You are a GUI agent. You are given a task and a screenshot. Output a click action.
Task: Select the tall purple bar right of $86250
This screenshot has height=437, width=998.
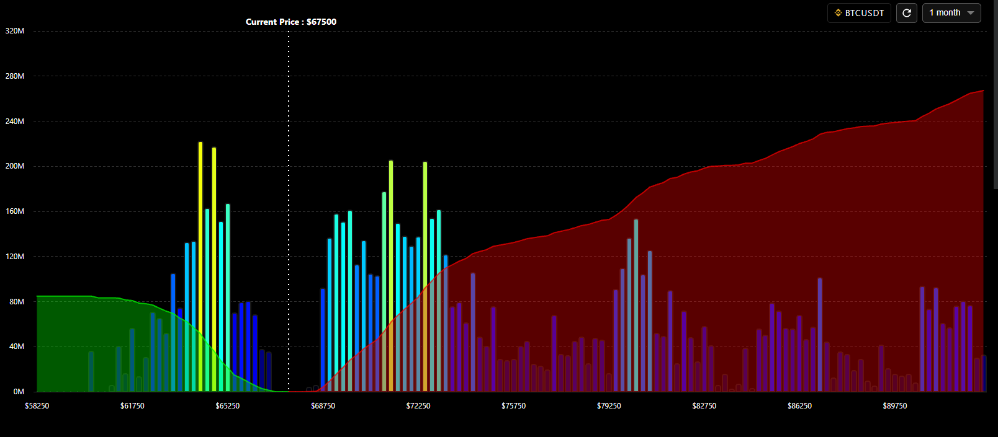point(819,335)
